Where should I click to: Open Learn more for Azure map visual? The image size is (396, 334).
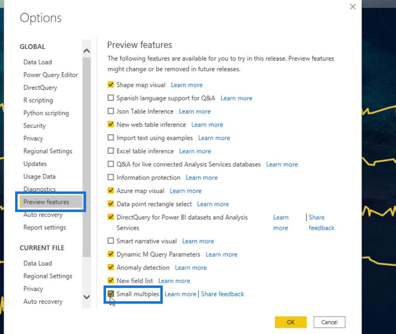(x=185, y=191)
